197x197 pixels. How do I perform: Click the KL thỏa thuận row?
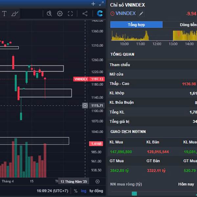tap(152, 102)
